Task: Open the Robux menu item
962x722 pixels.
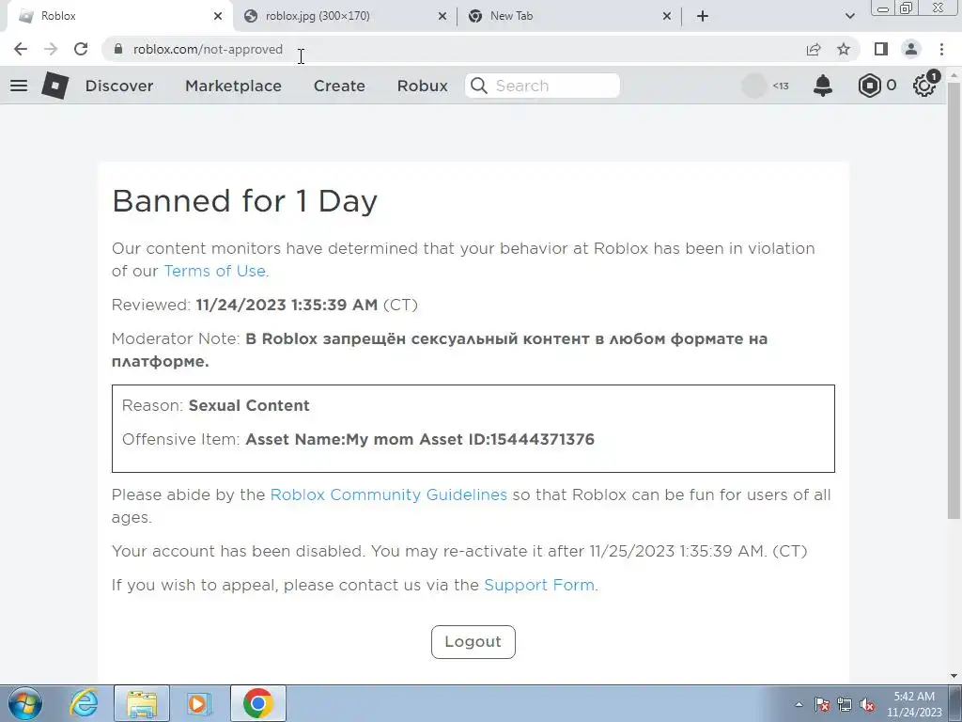Action: (423, 86)
